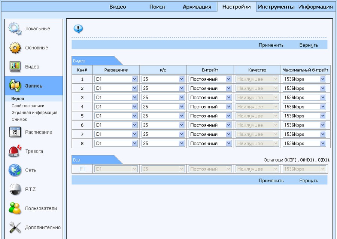Open Локальные settings gears icon
This screenshot has width=337, height=239.
[x=15, y=28]
